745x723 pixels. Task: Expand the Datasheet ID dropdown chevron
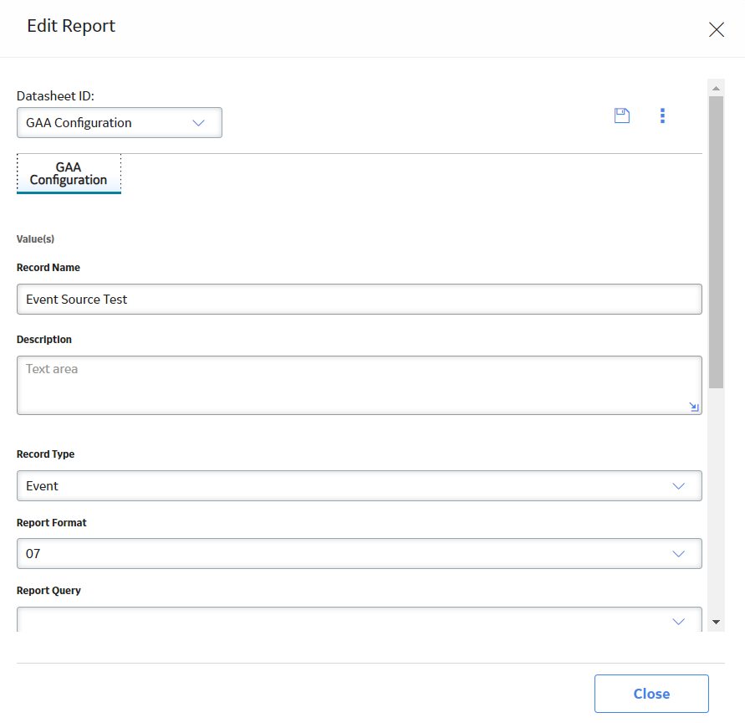coord(198,123)
